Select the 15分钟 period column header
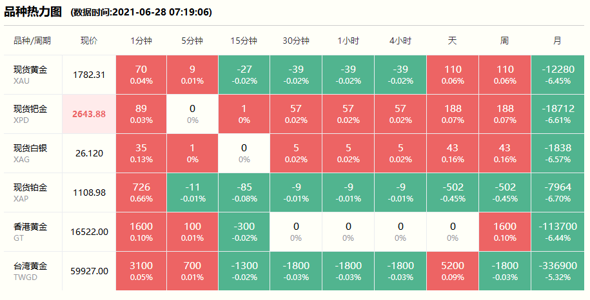Image resolution: width=590 pixels, height=300 pixels. [244, 41]
